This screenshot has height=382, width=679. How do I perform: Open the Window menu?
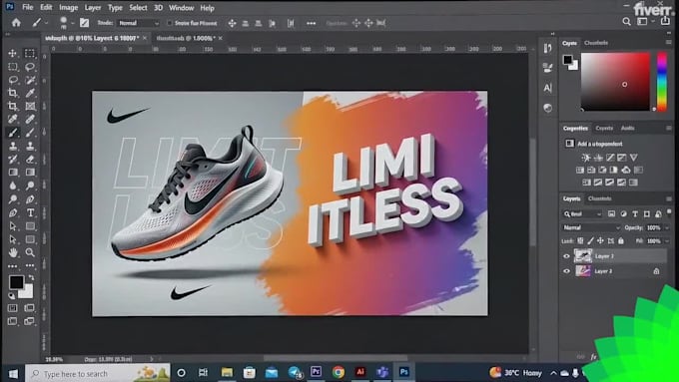coord(181,7)
